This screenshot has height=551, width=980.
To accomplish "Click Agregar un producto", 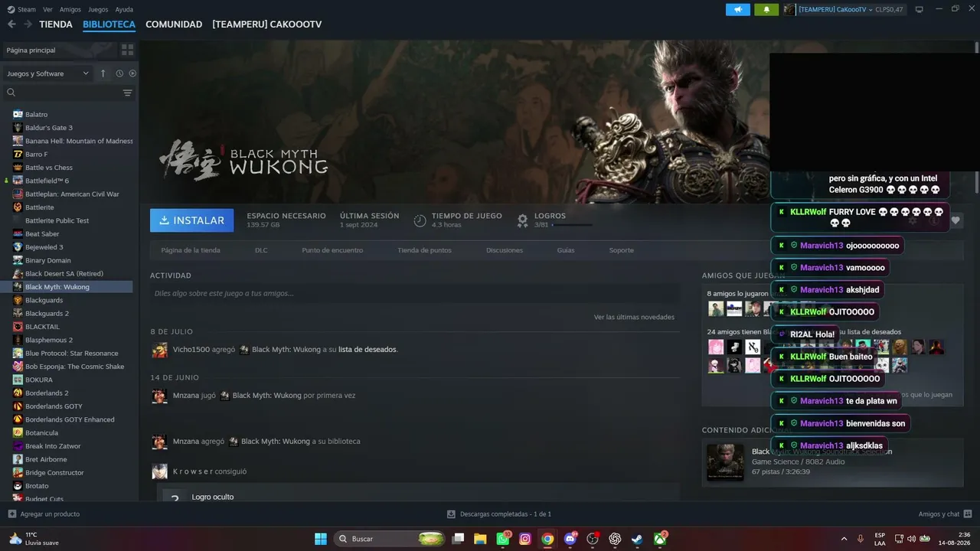I will 44,514.
